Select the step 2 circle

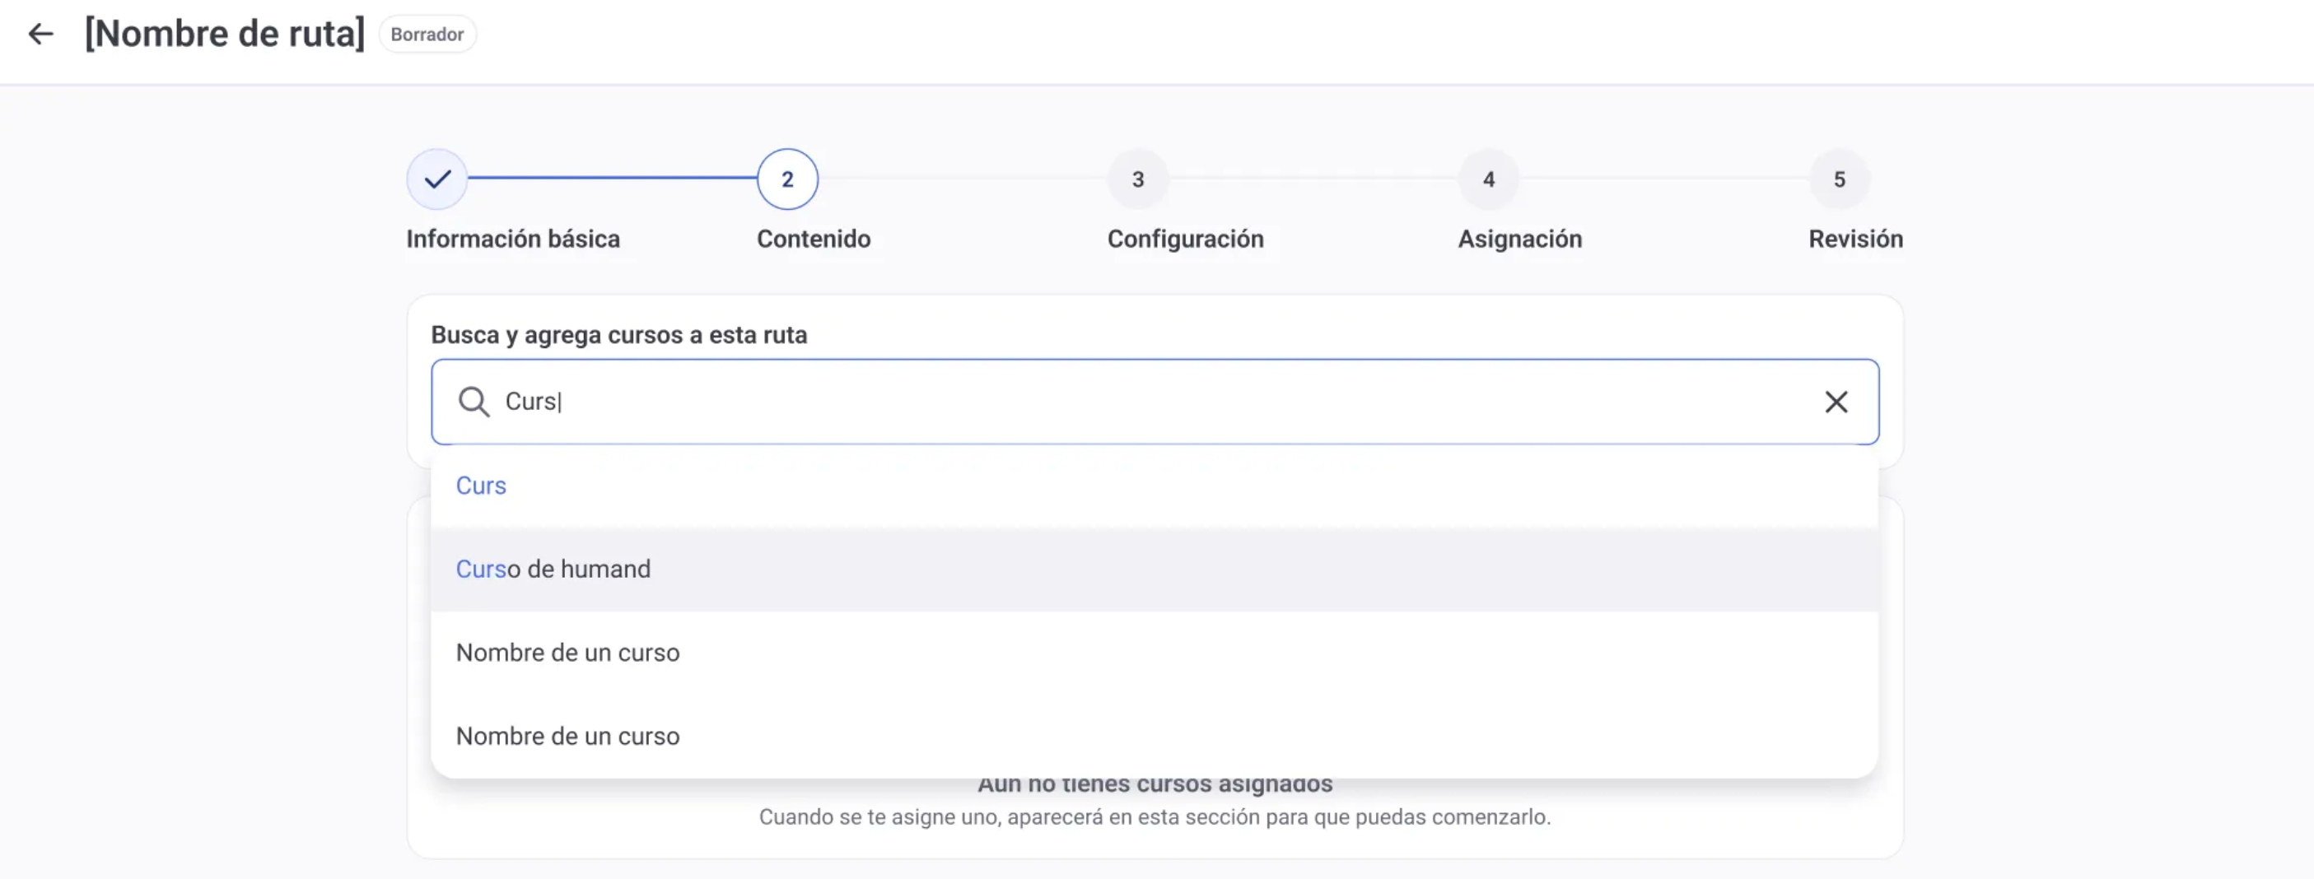(787, 179)
